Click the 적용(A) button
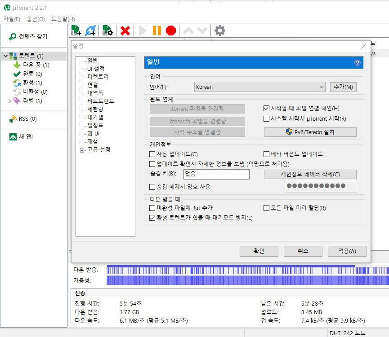 pyautogui.click(x=347, y=251)
